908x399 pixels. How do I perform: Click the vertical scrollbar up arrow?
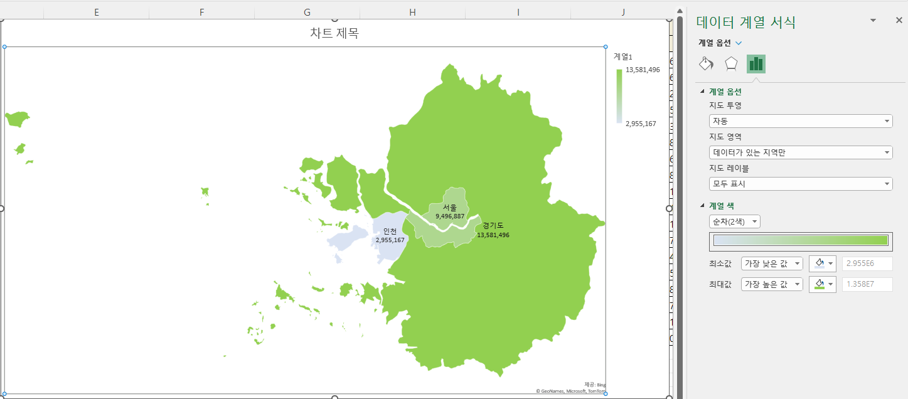(679, 10)
